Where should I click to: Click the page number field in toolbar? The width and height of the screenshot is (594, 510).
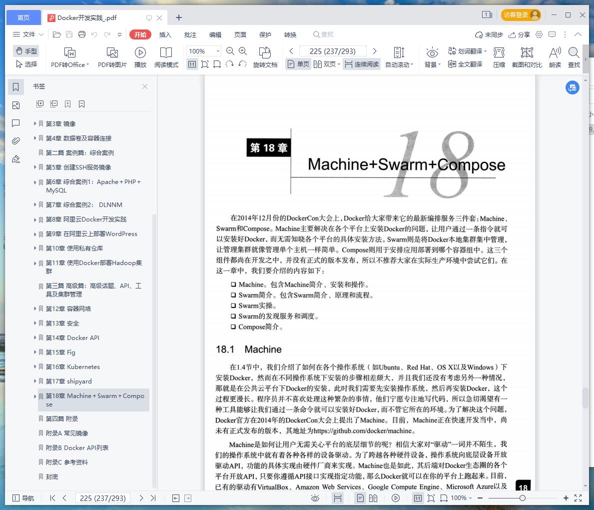pyautogui.click(x=333, y=51)
